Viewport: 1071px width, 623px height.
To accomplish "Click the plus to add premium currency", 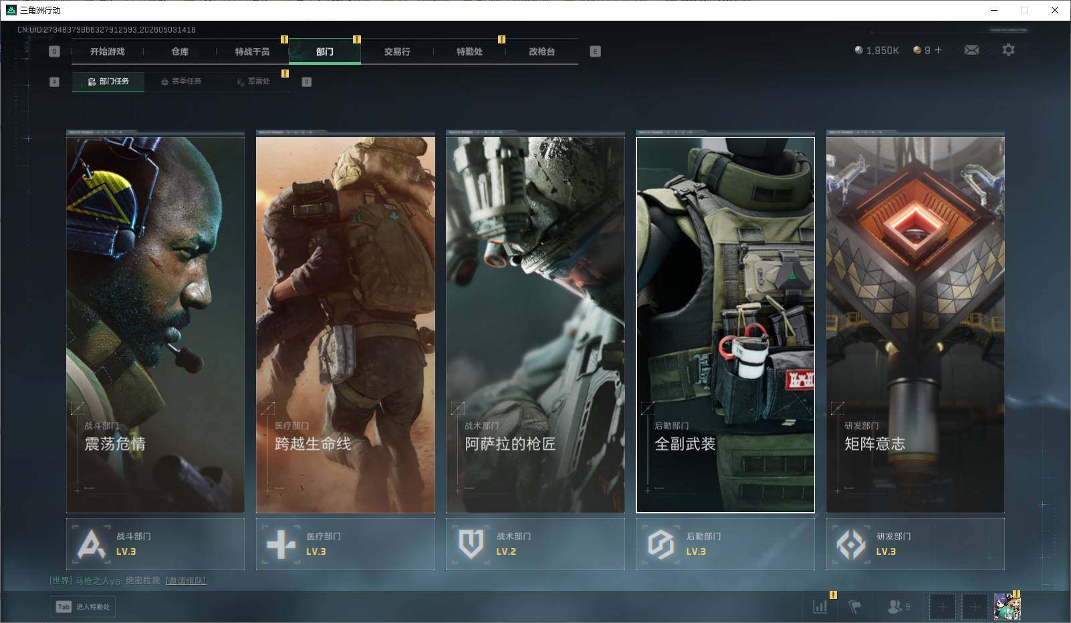I will [x=939, y=50].
